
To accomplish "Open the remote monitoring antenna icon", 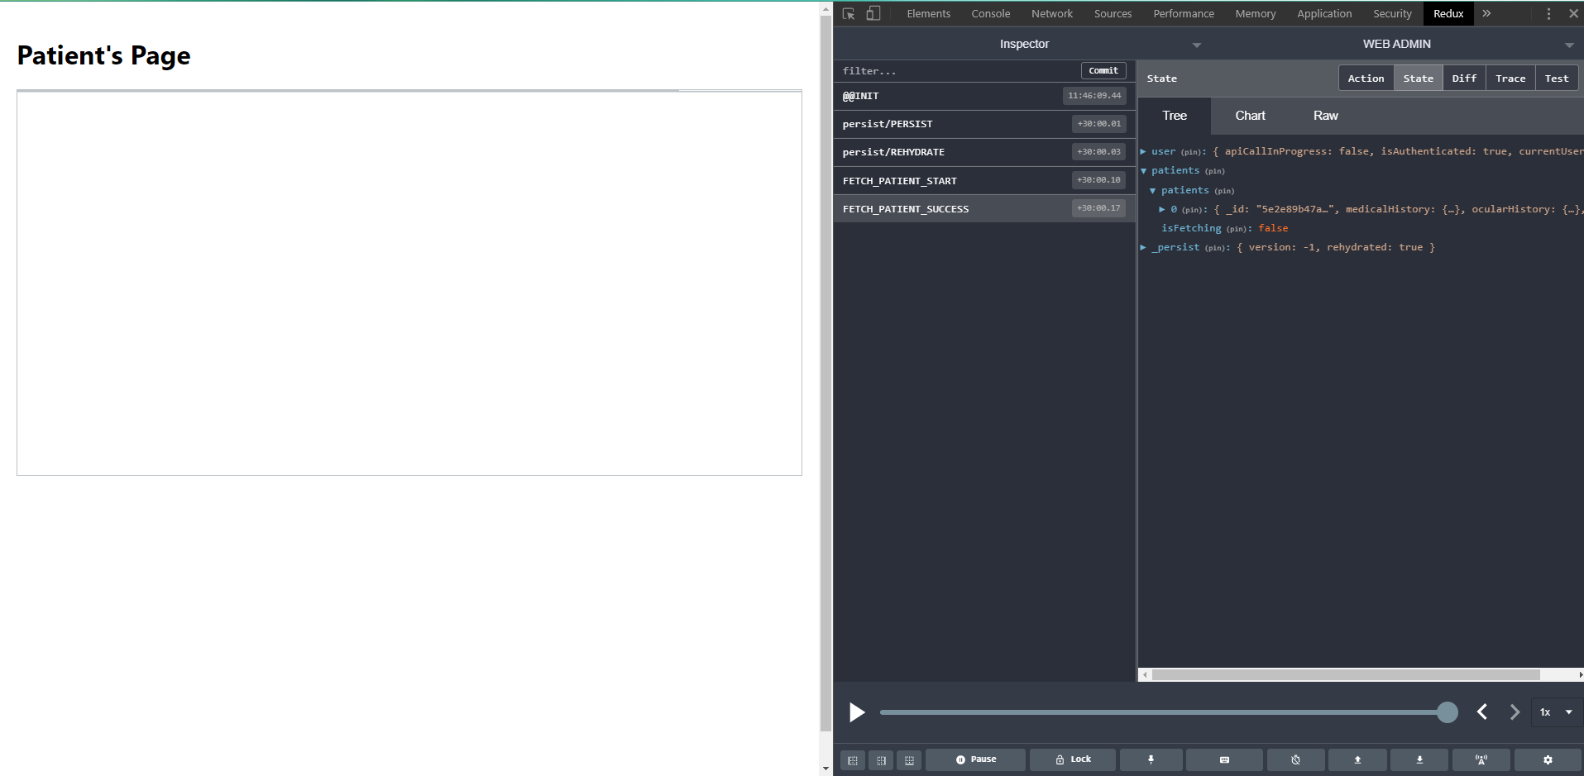I will click(x=1481, y=760).
